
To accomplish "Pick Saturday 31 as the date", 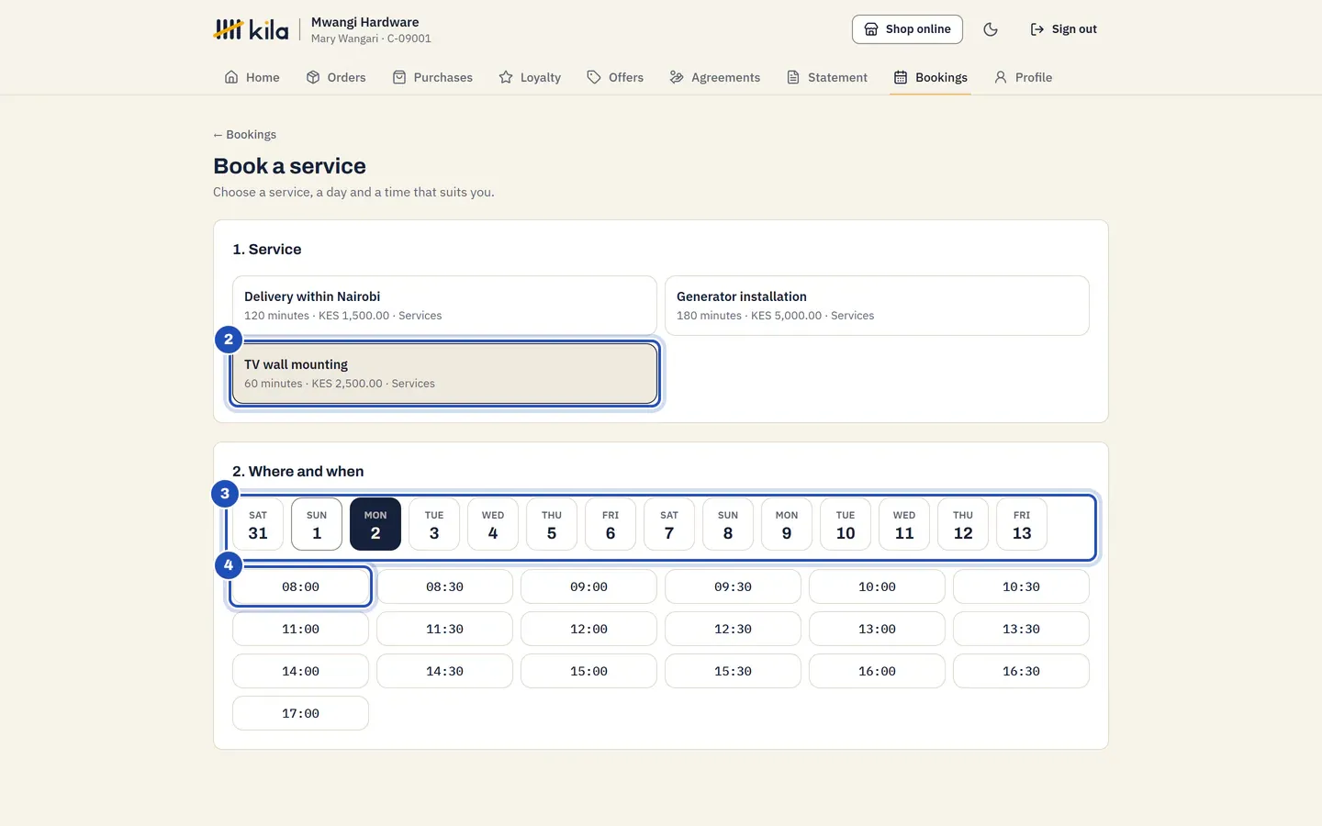I will 258,524.
